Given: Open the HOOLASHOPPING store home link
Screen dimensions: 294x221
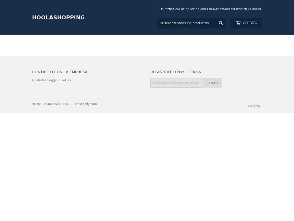Looking at the screenshot, I should point(58,17).
